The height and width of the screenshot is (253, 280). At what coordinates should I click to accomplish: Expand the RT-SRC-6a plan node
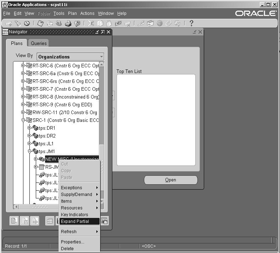point(23,73)
